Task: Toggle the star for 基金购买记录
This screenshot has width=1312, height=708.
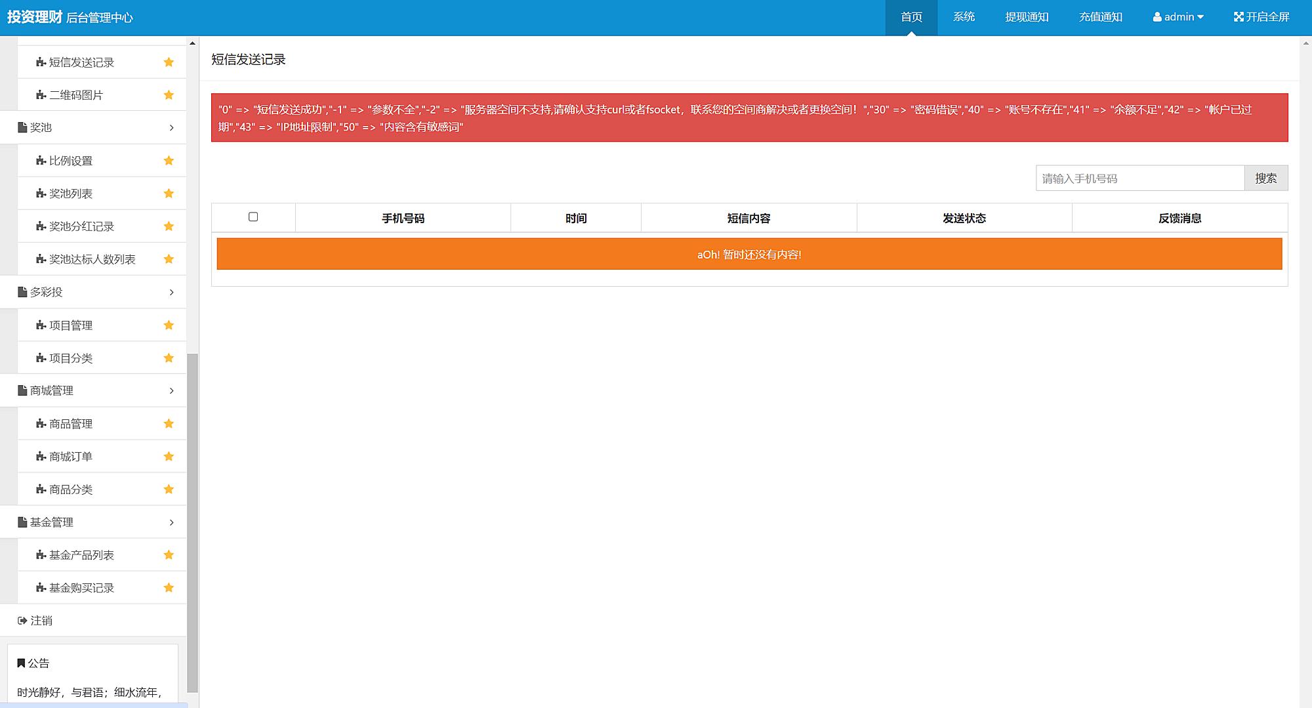Action: 169,588
